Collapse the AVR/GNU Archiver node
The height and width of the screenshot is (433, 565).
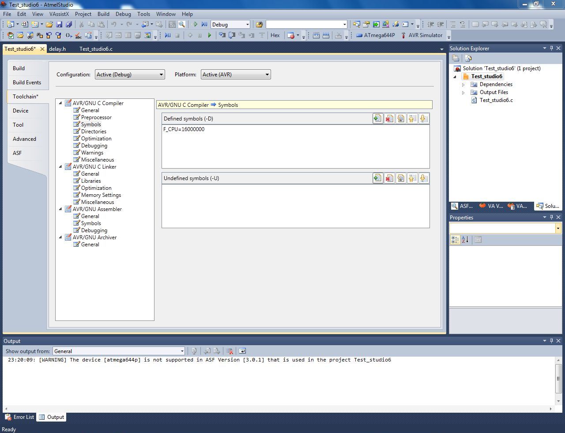click(x=61, y=237)
